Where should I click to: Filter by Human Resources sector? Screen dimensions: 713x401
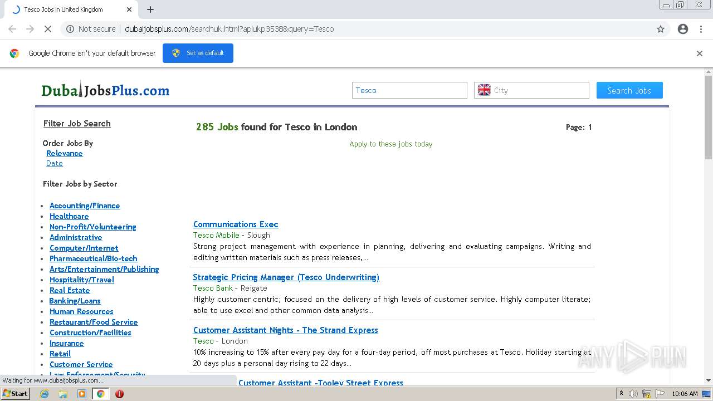coord(81,311)
